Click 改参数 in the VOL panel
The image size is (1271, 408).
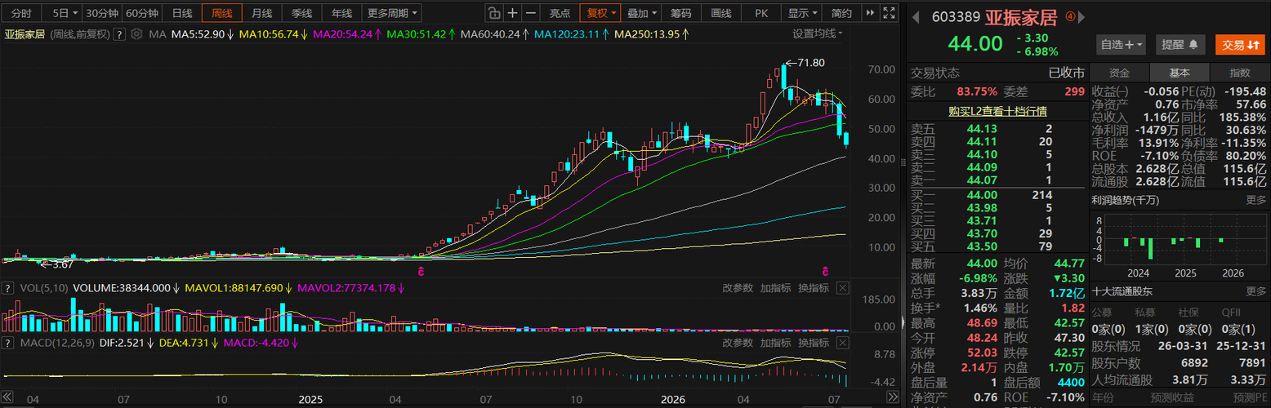737,288
